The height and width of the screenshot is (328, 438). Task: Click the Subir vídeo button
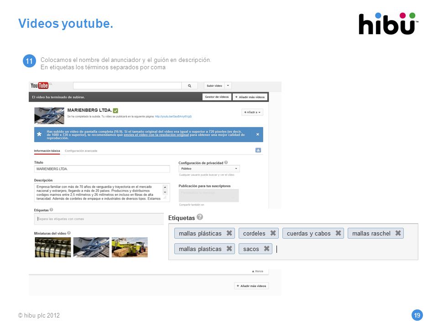click(x=214, y=86)
